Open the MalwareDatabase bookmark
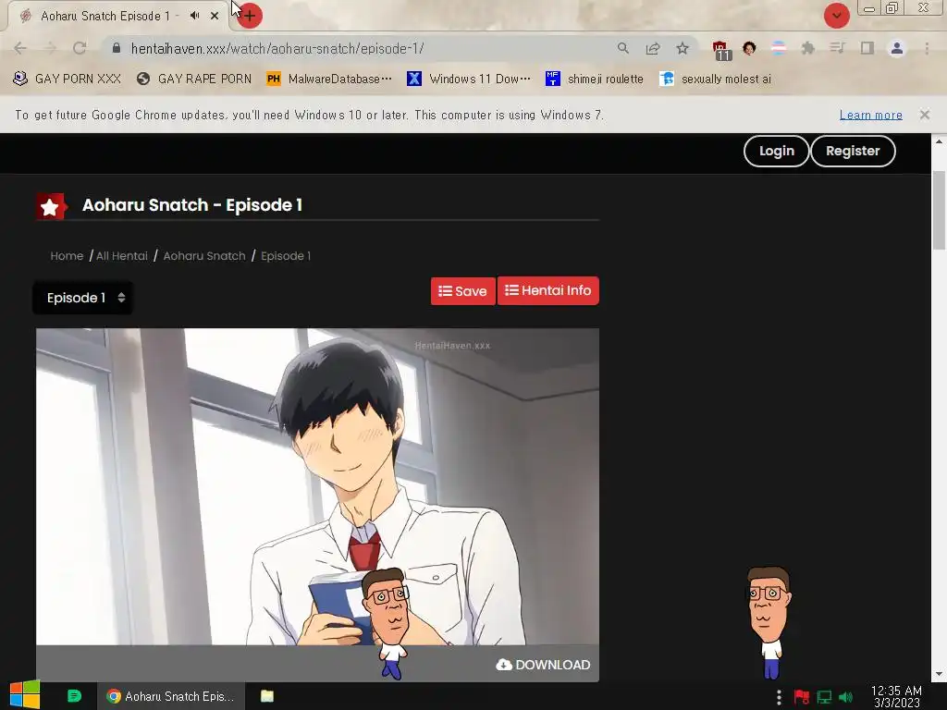Image resolution: width=947 pixels, height=710 pixels. (x=329, y=80)
